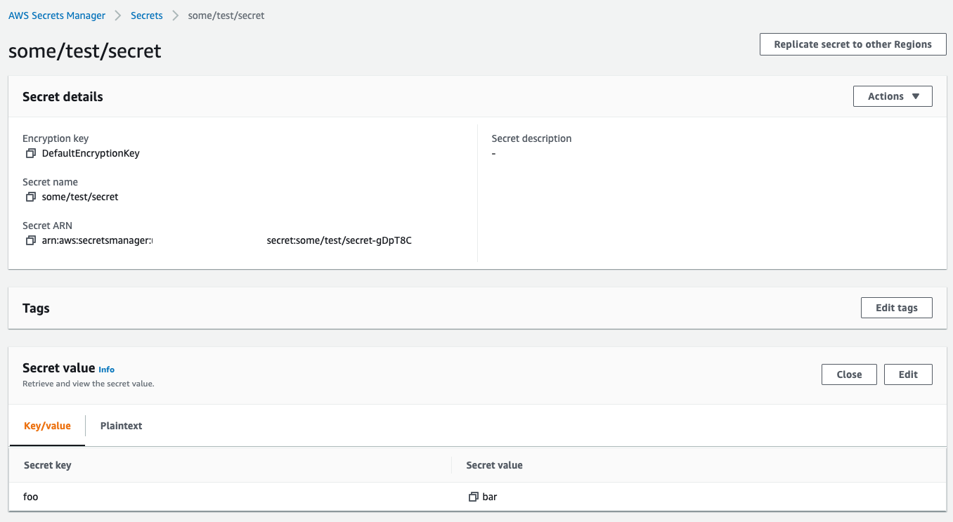Copy the DefaultEncryptionKey name
953x522 pixels.
31,153
